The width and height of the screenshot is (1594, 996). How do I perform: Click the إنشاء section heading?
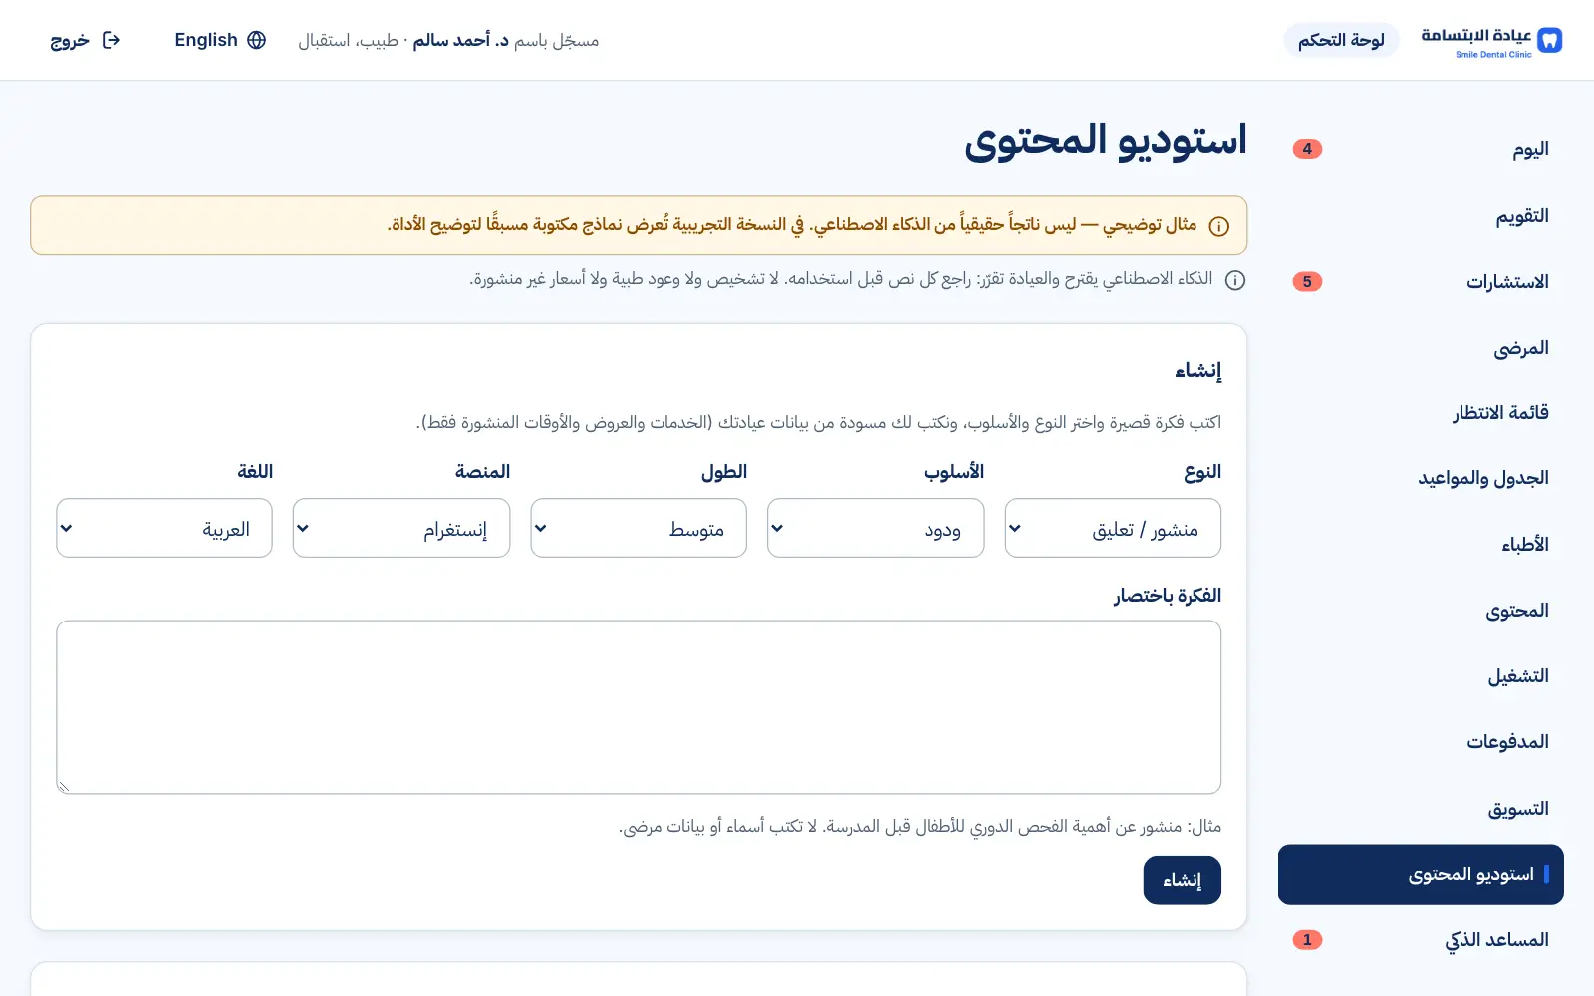pos(1197,371)
